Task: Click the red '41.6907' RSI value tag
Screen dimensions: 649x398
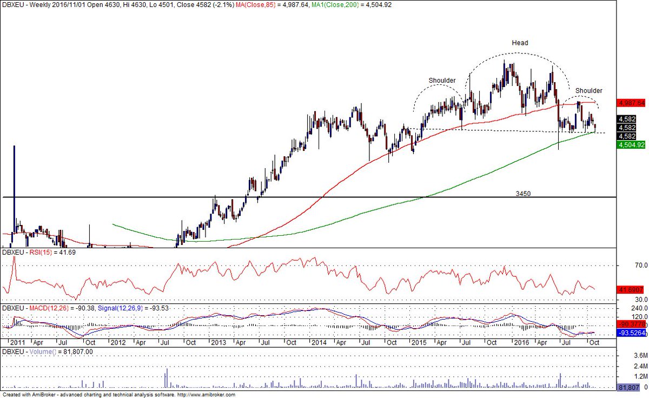Action: pyautogui.click(x=631, y=290)
